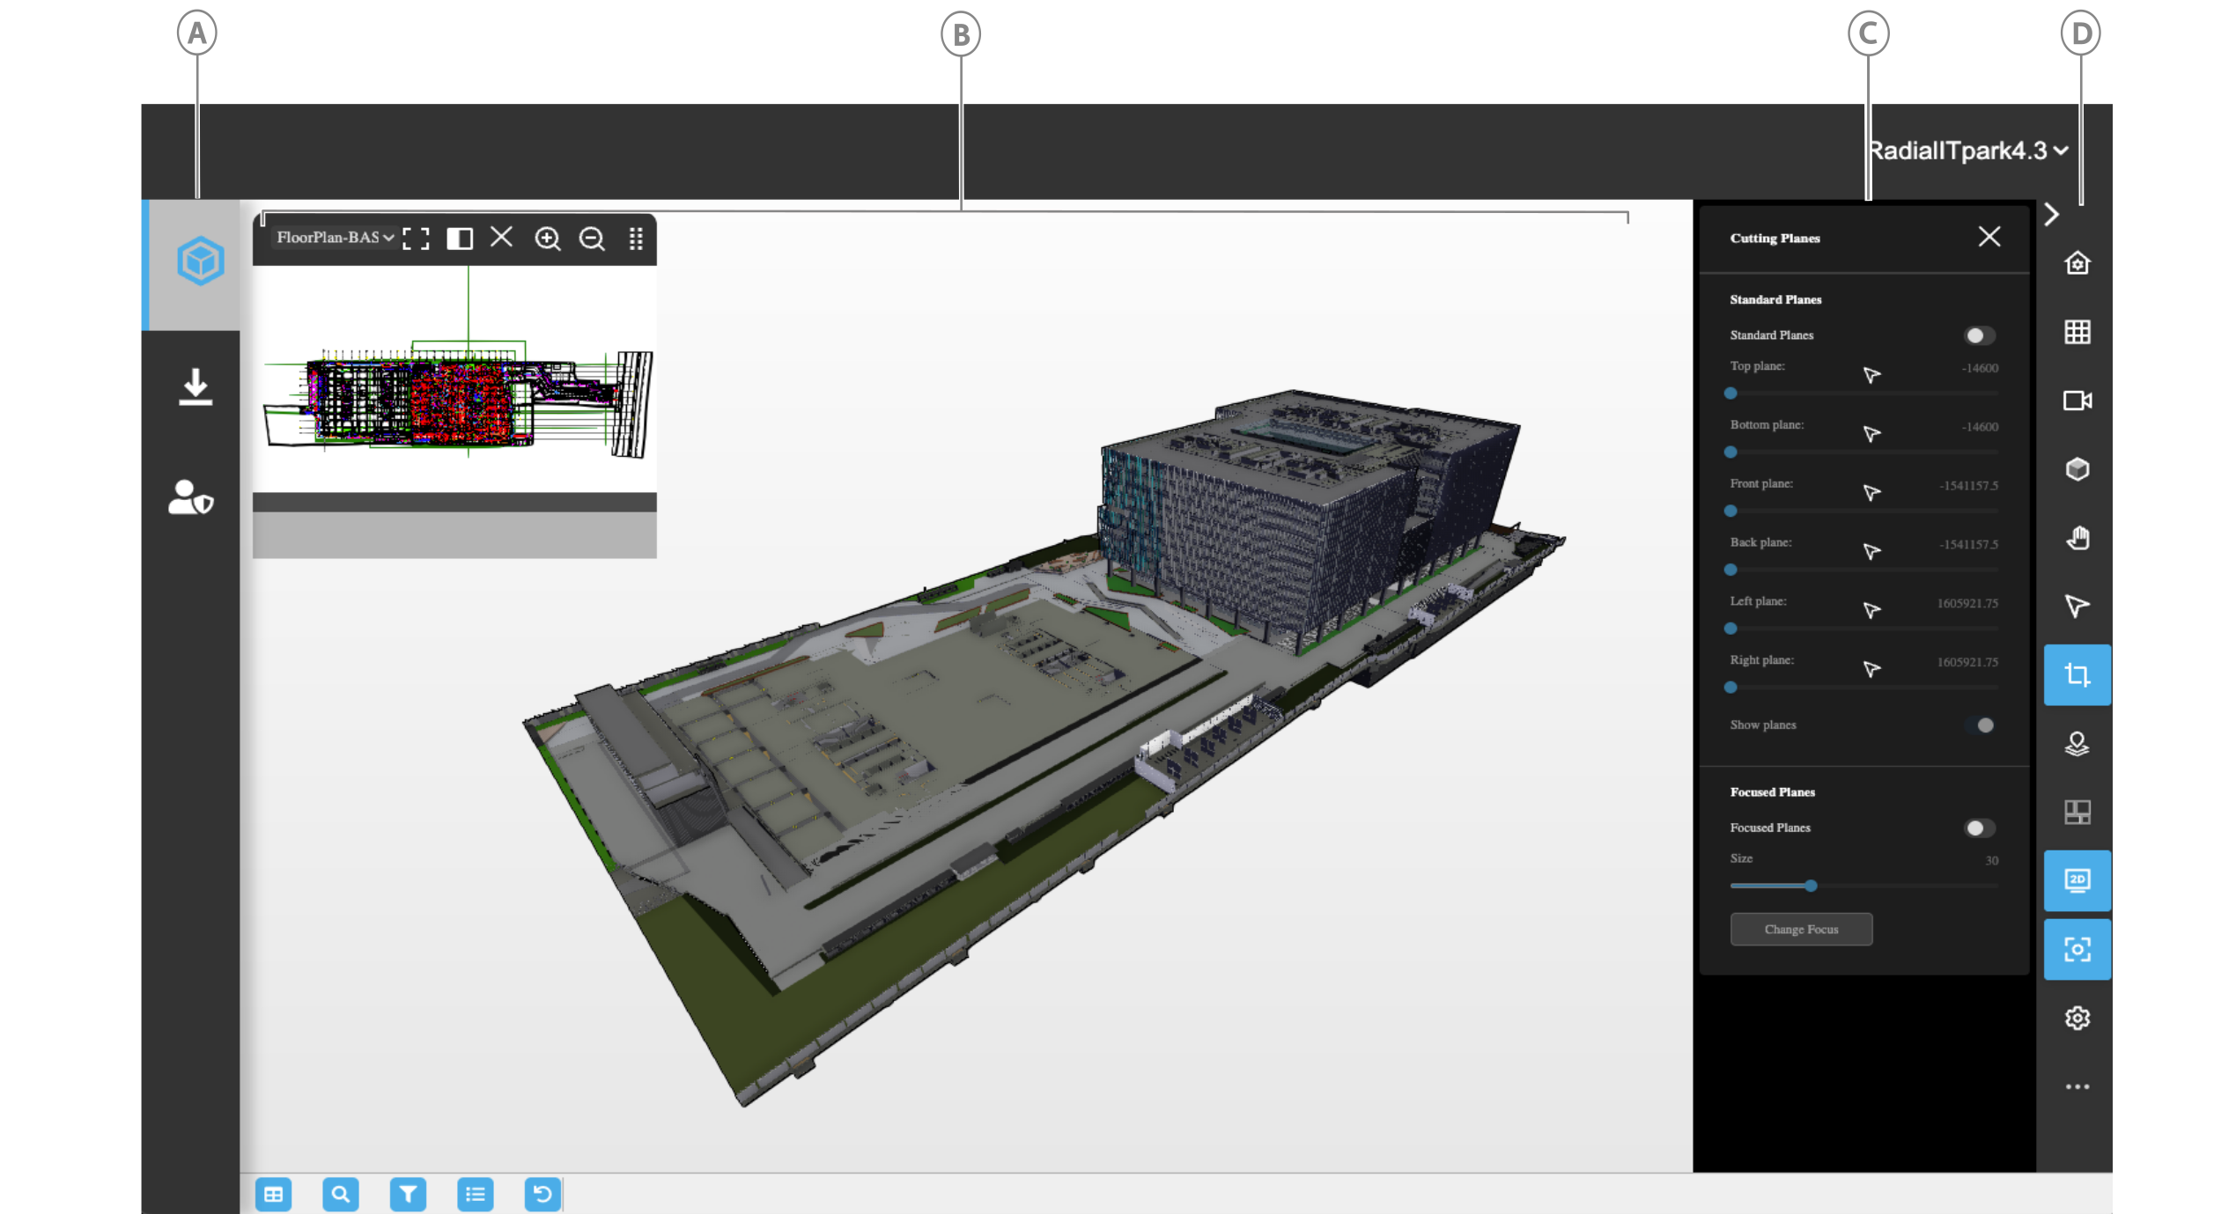2236x1214 pixels.
Task: Open the user permissions shield icon
Action: tap(191, 497)
